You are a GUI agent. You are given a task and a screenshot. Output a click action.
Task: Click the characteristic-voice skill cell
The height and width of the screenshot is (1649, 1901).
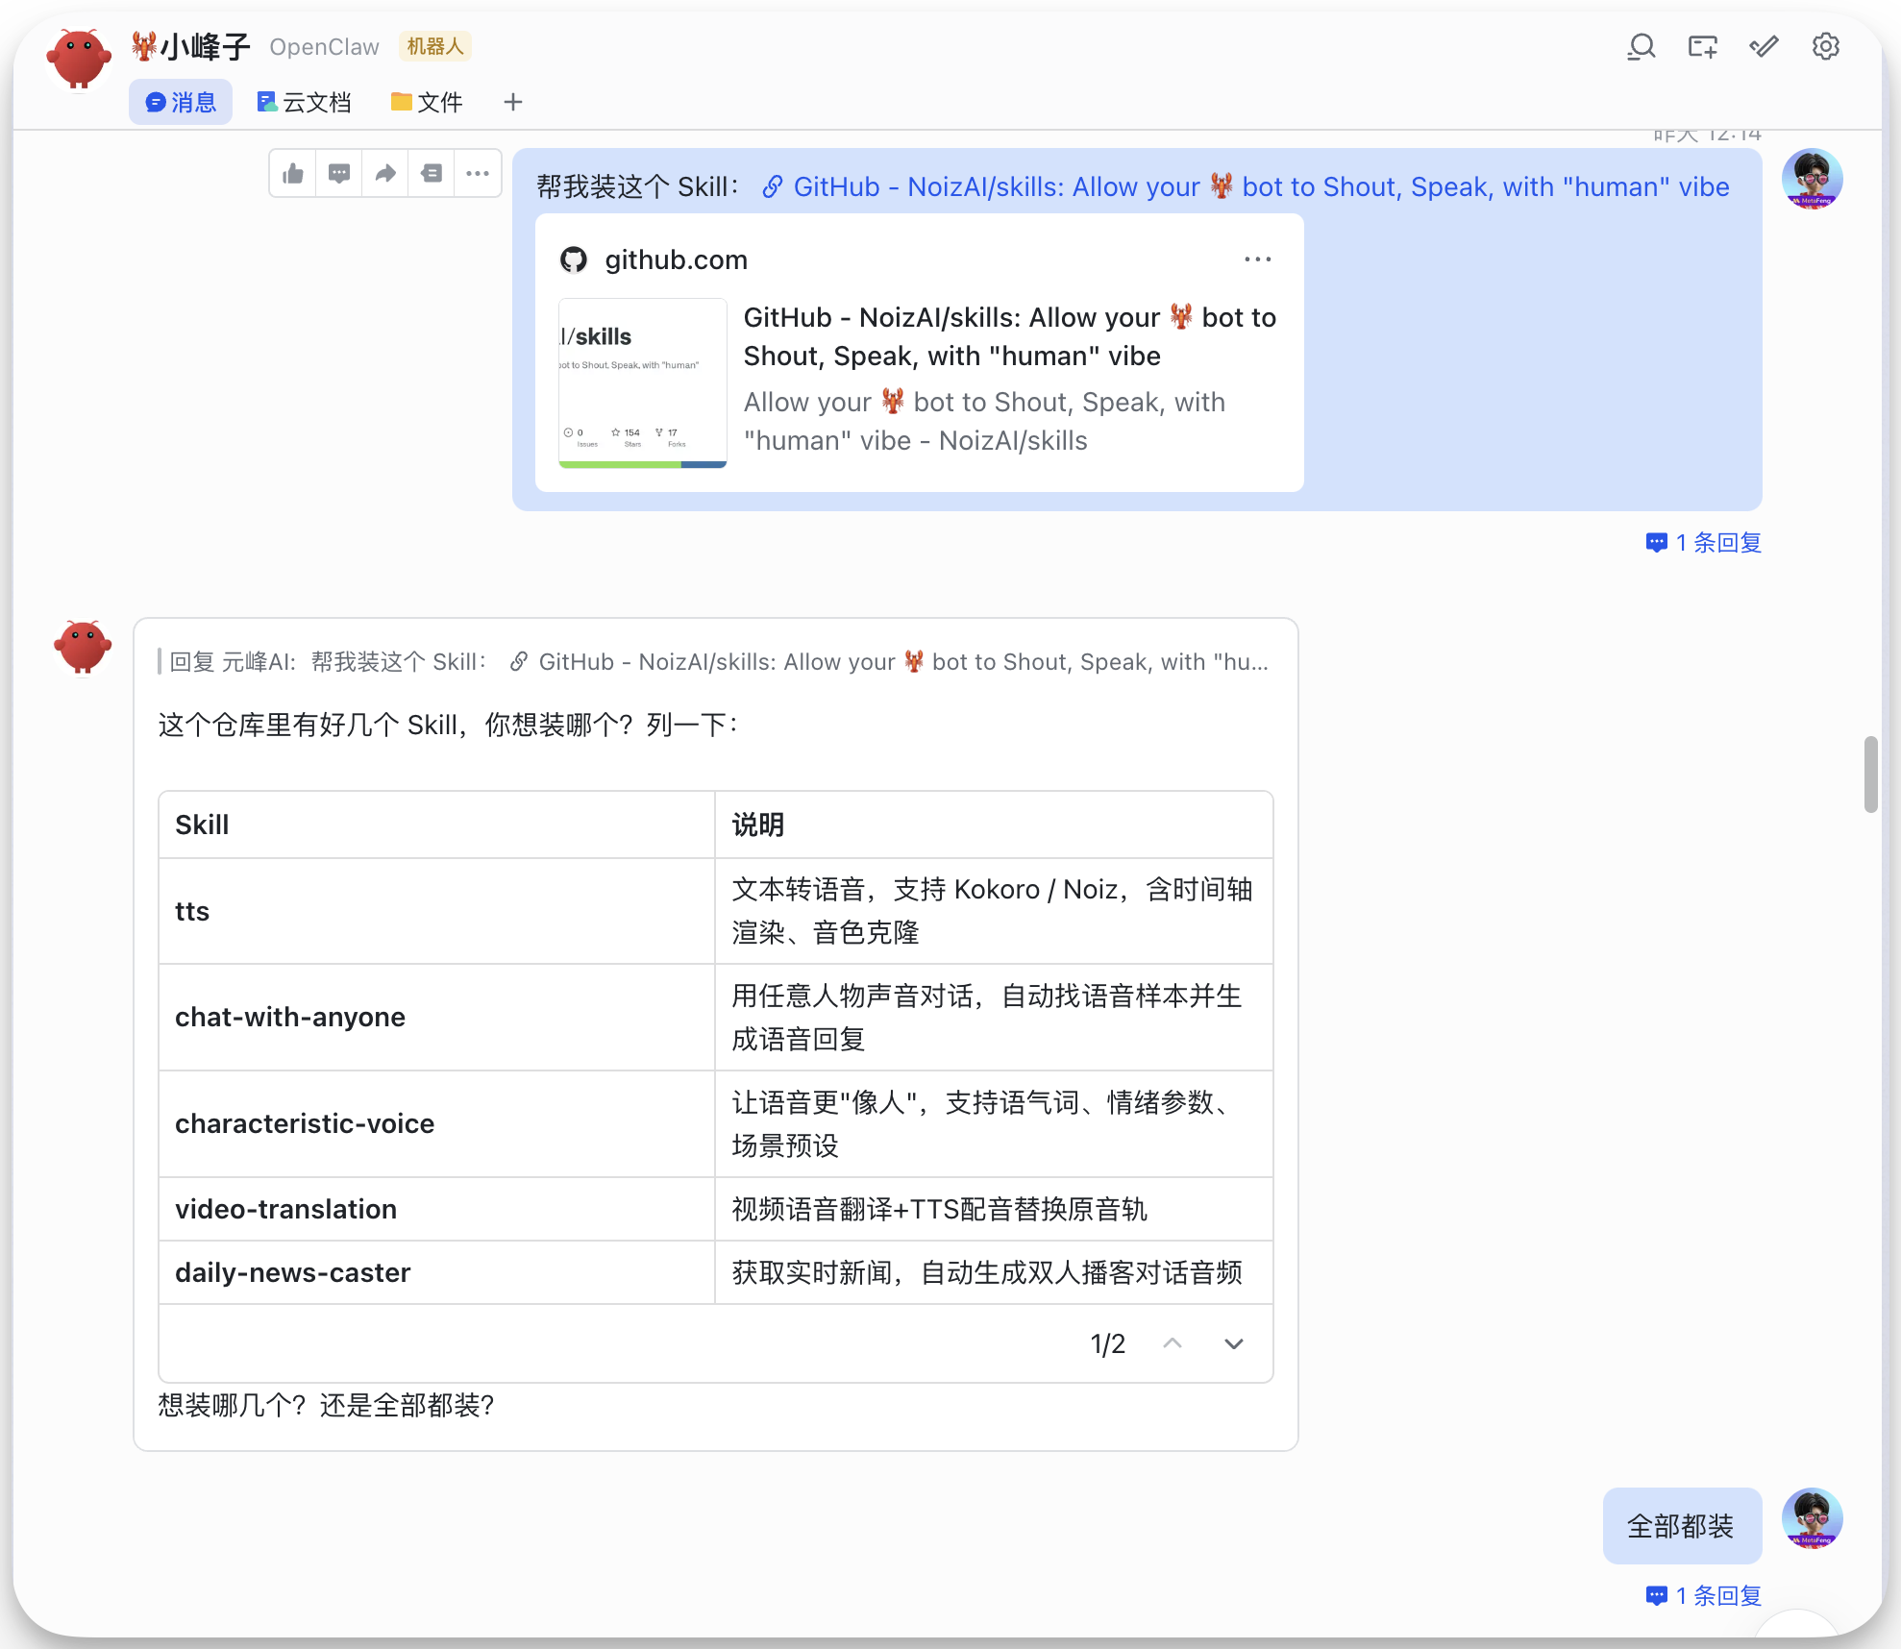click(x=437, y=1124)
